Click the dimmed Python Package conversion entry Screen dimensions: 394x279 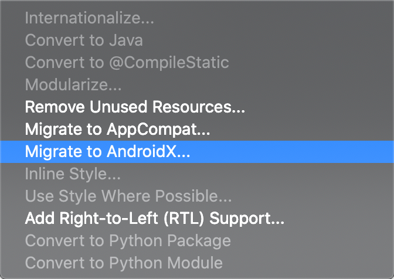click(x=127, y=241)
